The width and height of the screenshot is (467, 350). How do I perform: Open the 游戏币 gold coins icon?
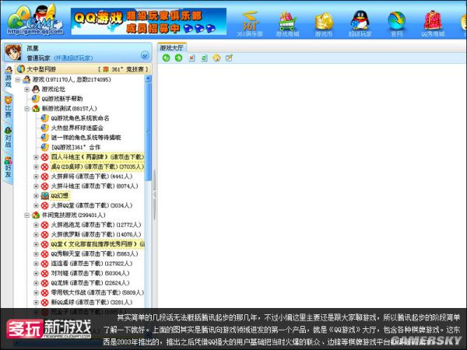tap(324, 24)
